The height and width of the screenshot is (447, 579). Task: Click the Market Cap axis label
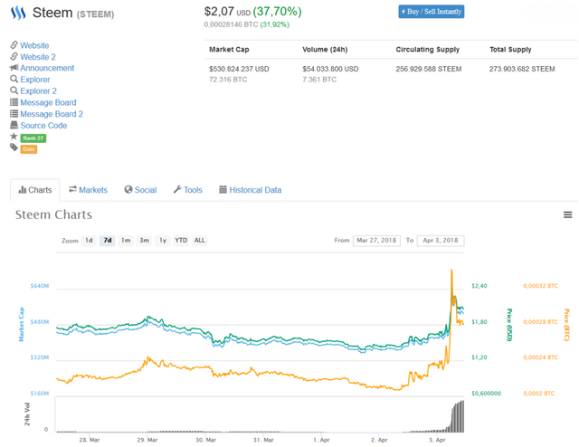click(x=22, y=324)
